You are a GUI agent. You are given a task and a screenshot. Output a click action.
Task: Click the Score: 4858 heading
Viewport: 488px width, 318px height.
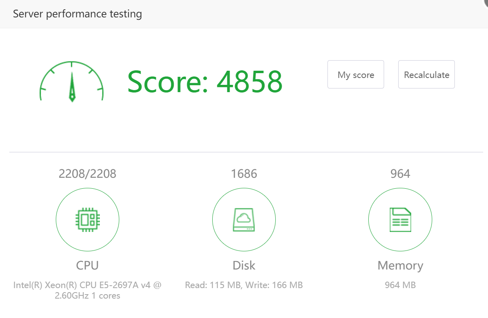pos(205,81)
